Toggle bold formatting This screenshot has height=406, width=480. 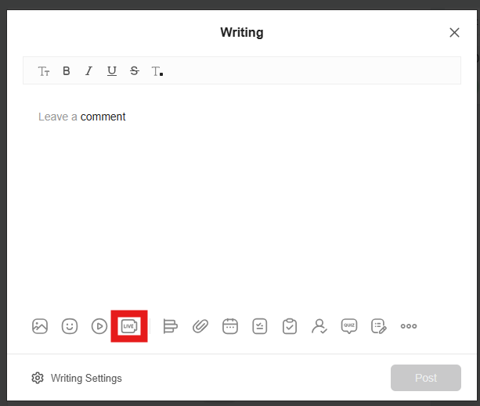(x=67, y=71)
